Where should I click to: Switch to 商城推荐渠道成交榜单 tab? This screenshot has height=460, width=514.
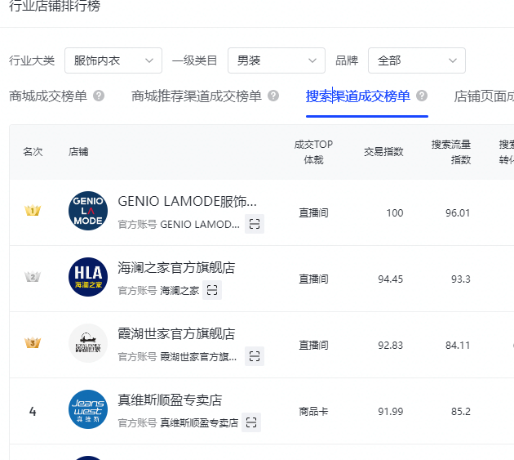[x=197, y=96]
